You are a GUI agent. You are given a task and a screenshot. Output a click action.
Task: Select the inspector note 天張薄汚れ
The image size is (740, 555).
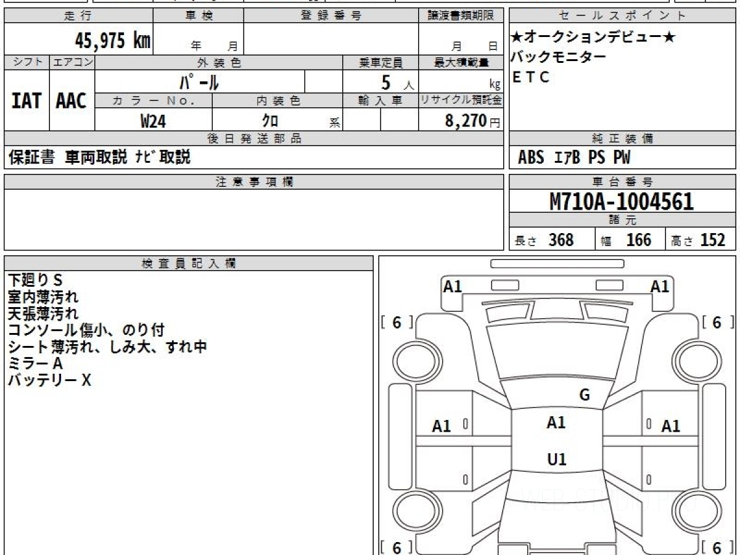[x=43, y=314]
